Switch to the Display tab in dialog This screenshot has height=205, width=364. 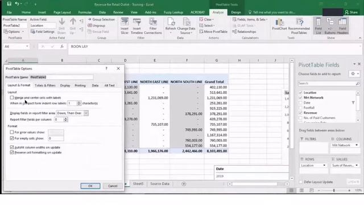click(x=65, y=85)
